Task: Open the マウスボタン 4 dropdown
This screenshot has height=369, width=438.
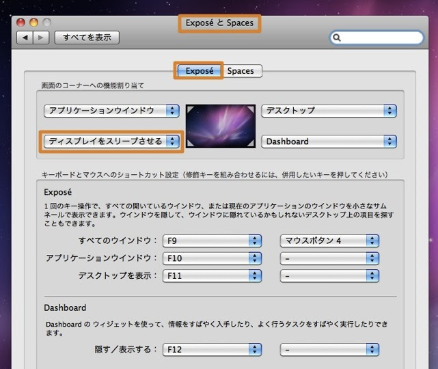Action: tap(329, 241)
